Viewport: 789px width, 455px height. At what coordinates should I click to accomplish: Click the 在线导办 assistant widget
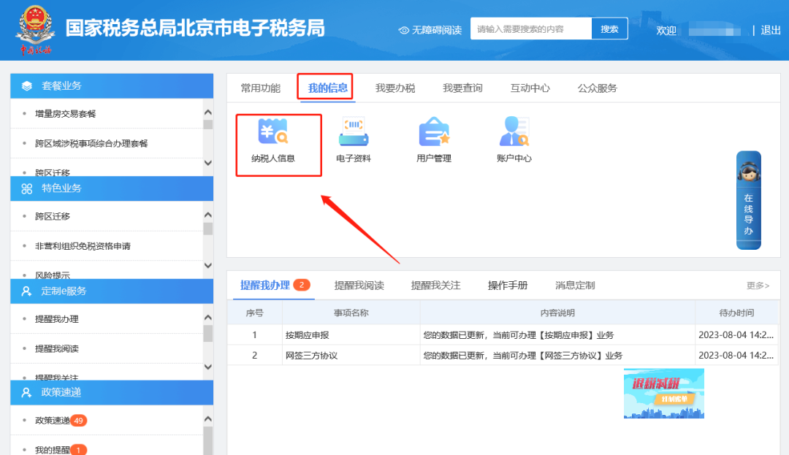(748, 200)
